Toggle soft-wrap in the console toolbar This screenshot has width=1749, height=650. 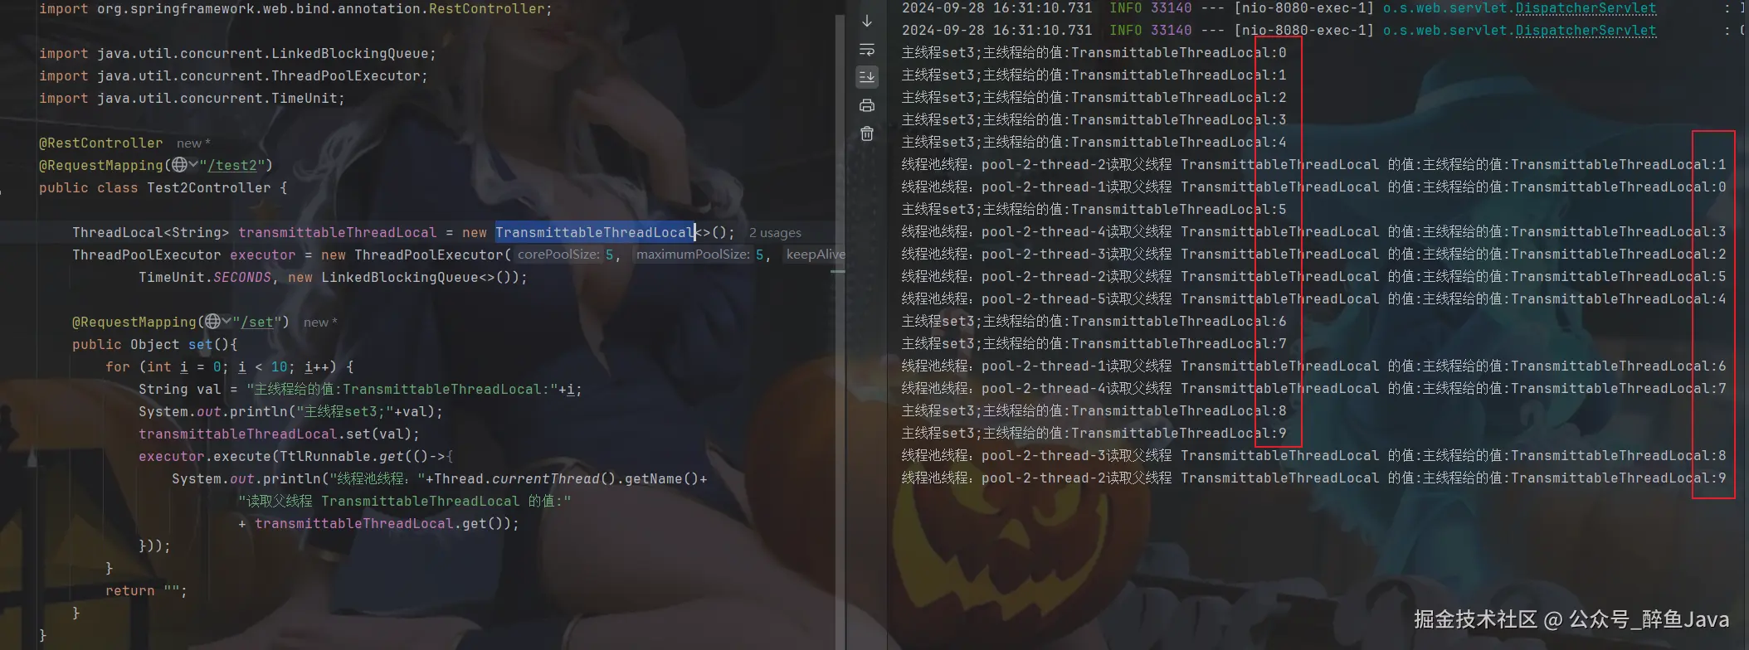click(866, 49)
